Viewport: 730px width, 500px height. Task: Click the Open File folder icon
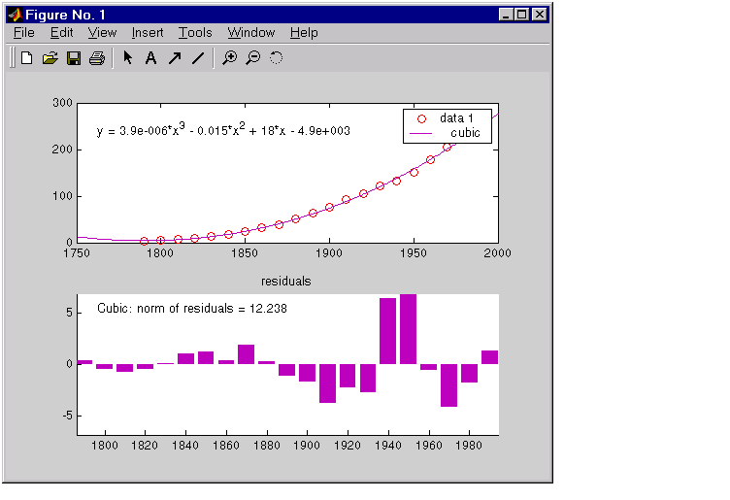50,58
